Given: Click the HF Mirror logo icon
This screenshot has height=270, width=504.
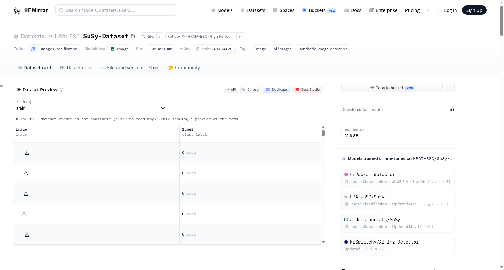Looking at the screenshot, I should point(17,10).
